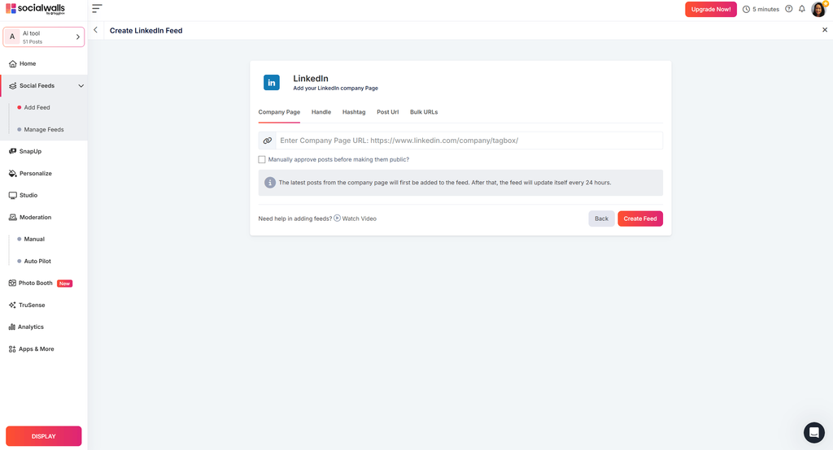Viewport: 833px width, 450px height.
Task: Click the 5 minutes trial timer text
Action: pos(765,10)
